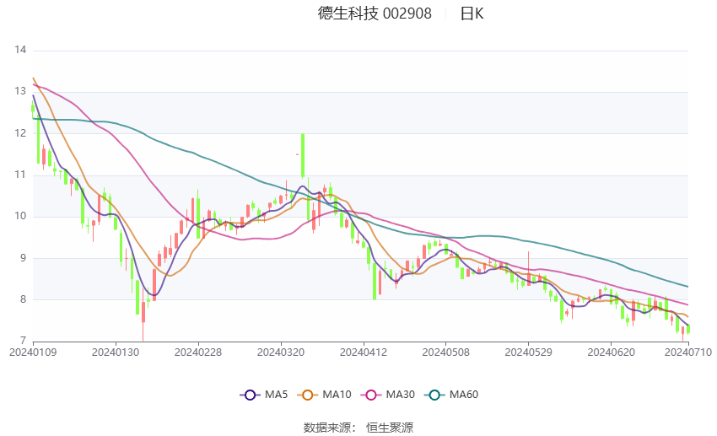Click the chart title 德生科技 002908
This screenshot has height=436, width=717.
click(375, 13)
